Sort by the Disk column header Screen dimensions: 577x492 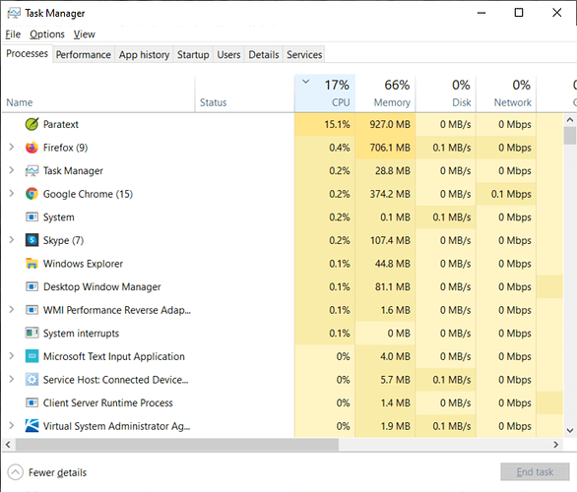pyautogui.click(x=446, y=93)
